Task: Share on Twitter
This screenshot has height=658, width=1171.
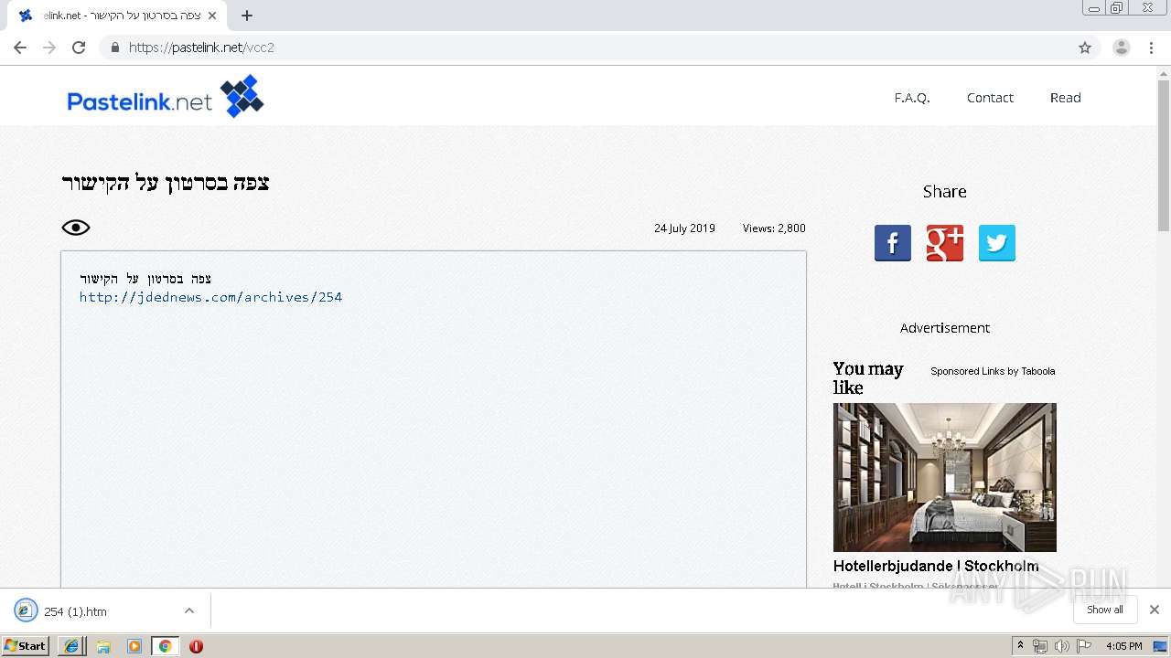Action: click(997, 243)
